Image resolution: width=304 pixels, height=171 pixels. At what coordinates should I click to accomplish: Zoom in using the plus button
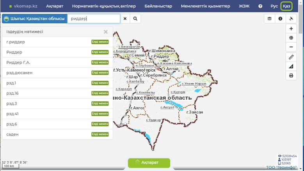[x=291, y=29]
